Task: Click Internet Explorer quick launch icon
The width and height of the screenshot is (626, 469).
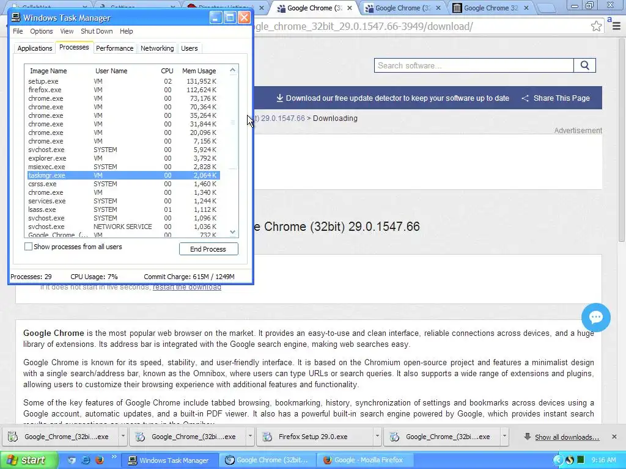Action: coord(86,460)
